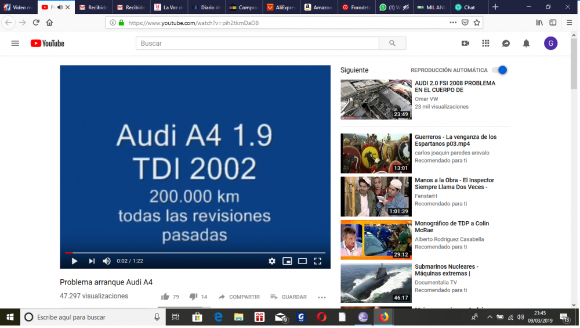Enable miniplayer mode
The width and height of the screenshot is (580, 328).
tap(287, 261)
